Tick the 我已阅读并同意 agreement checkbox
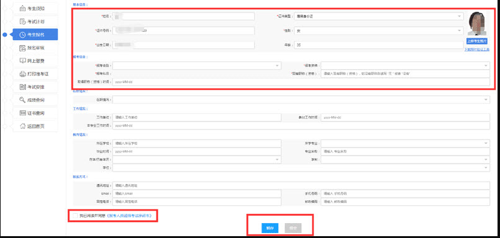 pyautogui.click(x=75, y=216)
